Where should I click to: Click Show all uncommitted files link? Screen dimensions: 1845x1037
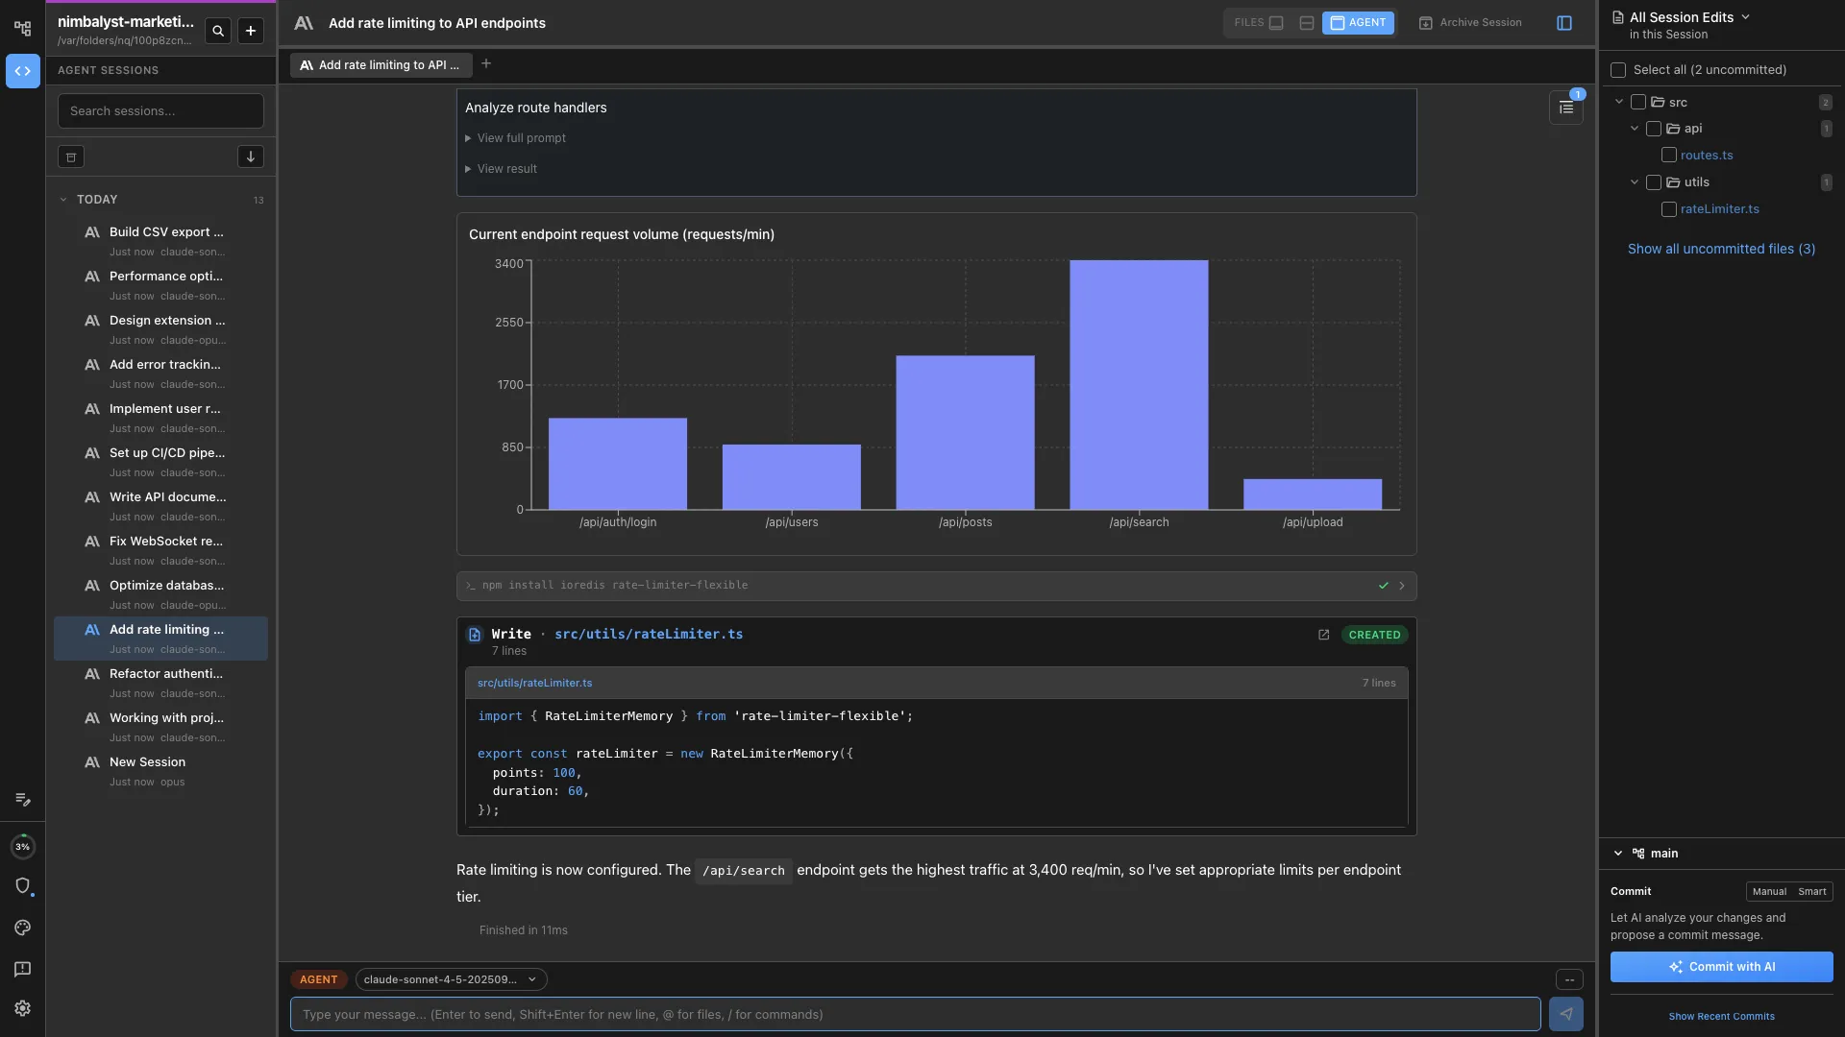[x=1721, y=249]
